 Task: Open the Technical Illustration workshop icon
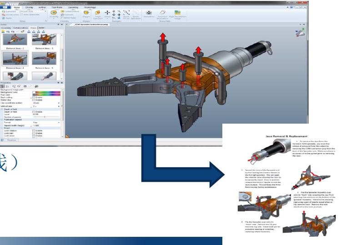coord(162,13)
